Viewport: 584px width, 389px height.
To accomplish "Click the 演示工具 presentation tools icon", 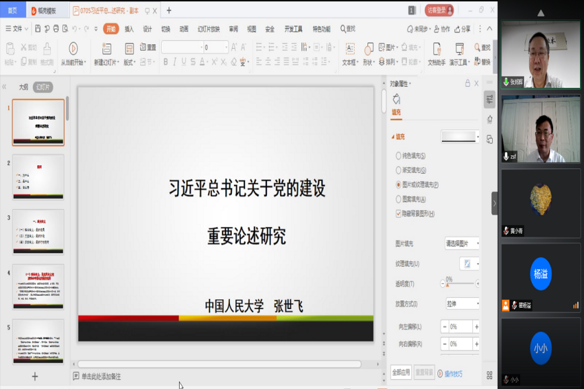I will pos(458,48).
